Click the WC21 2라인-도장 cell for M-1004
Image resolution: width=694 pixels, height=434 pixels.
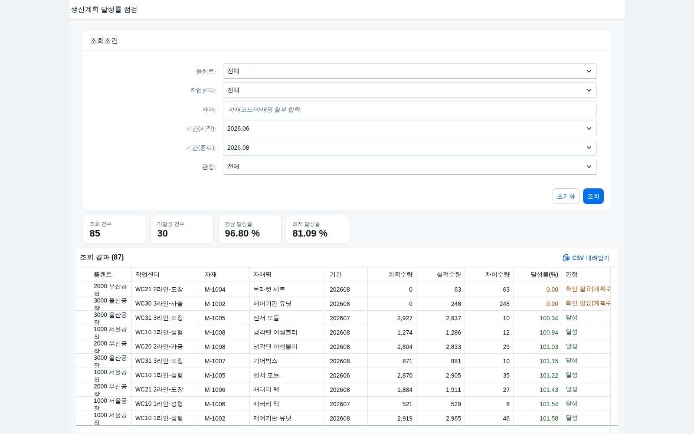click(166, 289)
